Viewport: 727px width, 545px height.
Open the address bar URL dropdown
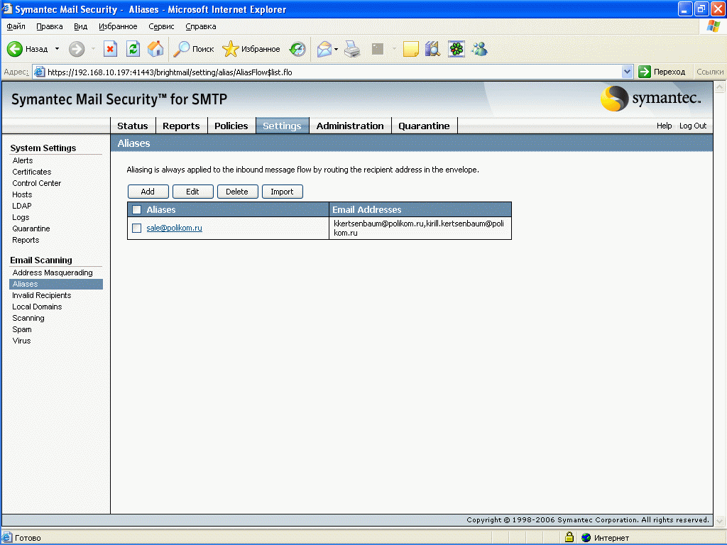(627, 72)
